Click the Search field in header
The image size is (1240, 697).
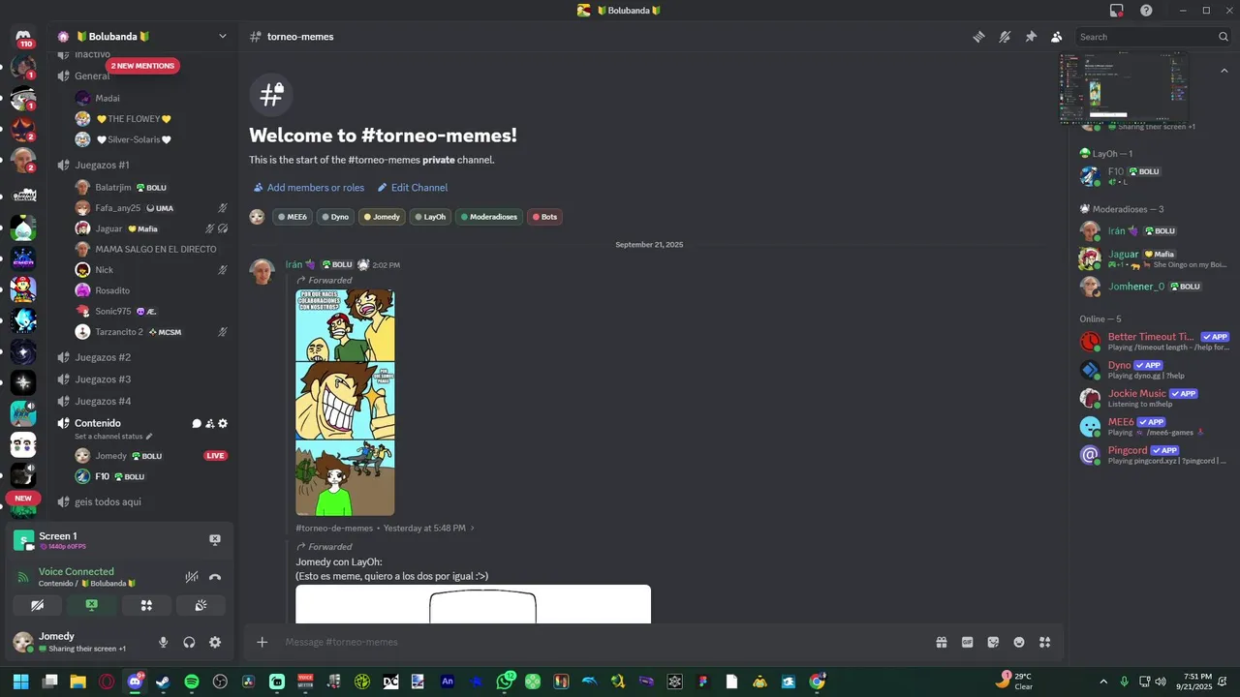(x=1153, y=37)
